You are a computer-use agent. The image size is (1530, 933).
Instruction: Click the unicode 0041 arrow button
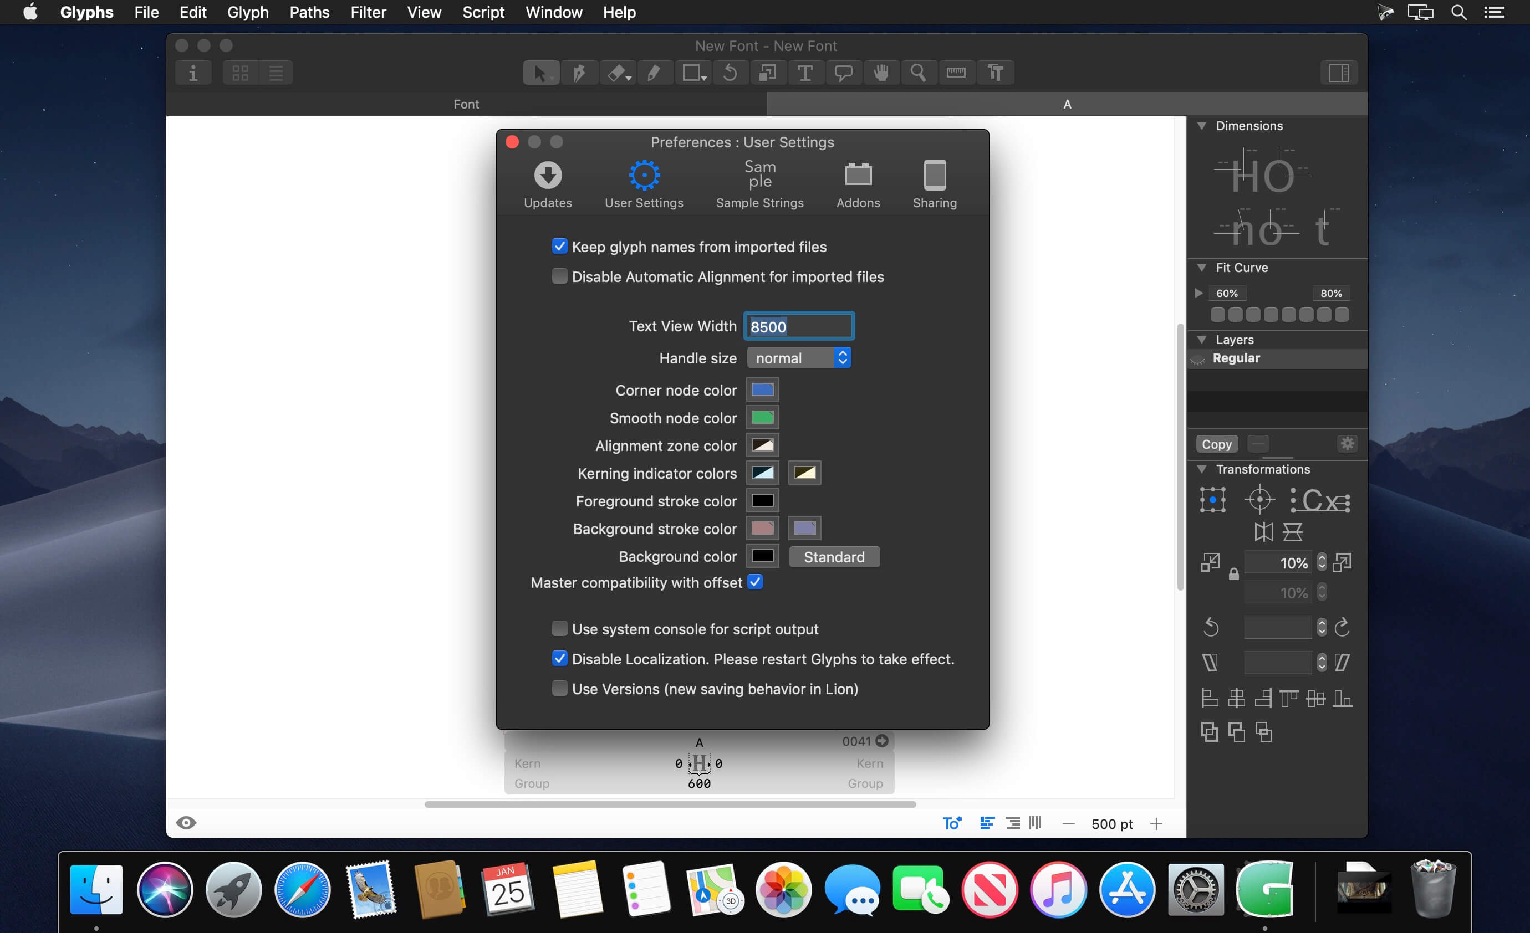click(882, 741)
